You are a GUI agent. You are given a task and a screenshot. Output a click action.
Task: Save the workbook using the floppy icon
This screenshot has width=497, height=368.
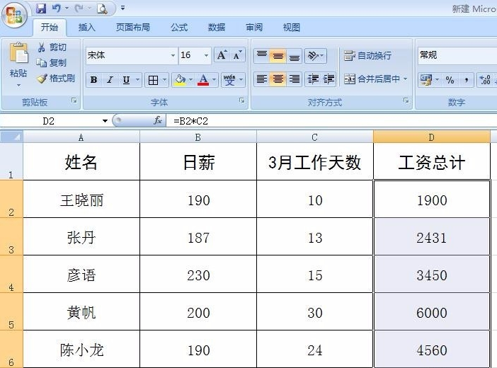pyautogui.click(x=41, y=8)
